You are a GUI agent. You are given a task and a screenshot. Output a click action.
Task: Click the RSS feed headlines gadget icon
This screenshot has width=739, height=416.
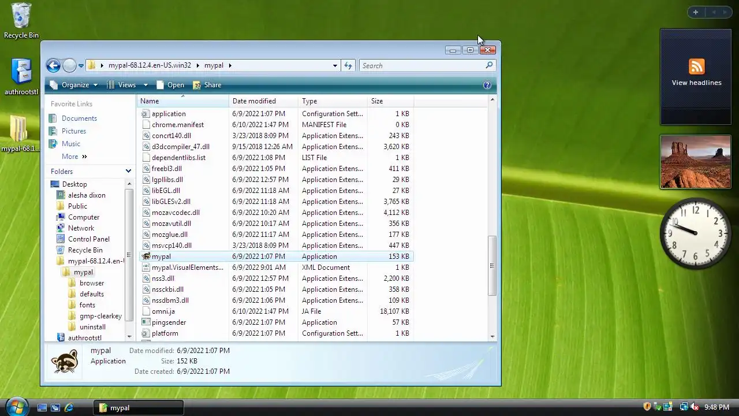[696, 66]
